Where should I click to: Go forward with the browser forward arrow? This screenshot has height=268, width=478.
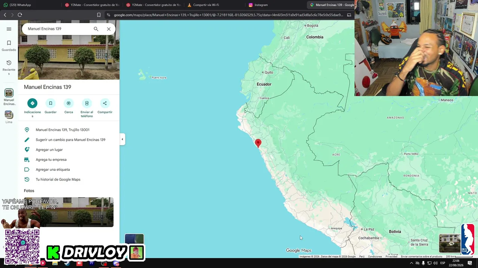[x=12, y=15]
